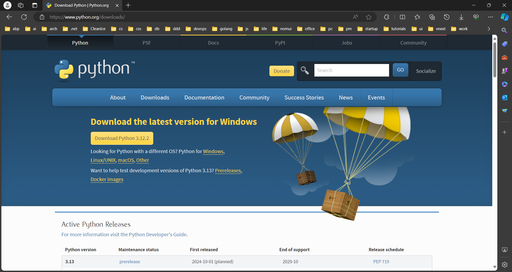Open the tab actions menu icon
This screenshot has height=272, width=512.
click(x=35, y=5)
